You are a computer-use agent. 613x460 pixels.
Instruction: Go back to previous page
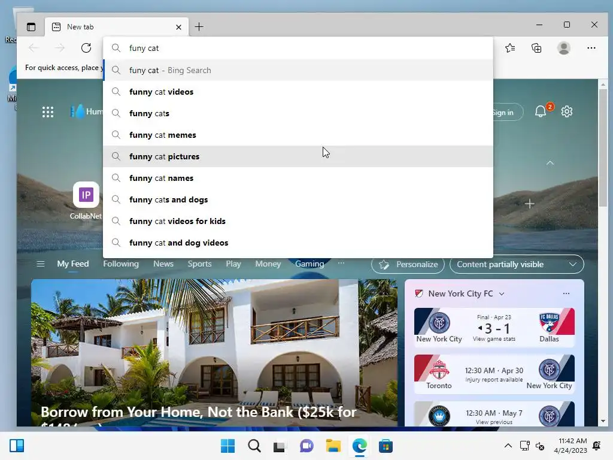(x=34, y=48)
